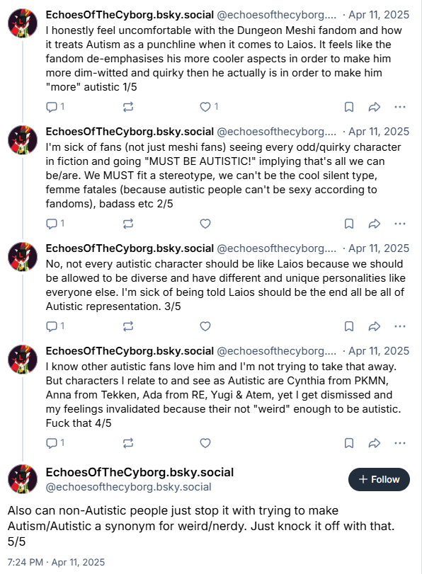
Task: Open avatar thumbnail on the 3/5 post
Action: [23, 257]
